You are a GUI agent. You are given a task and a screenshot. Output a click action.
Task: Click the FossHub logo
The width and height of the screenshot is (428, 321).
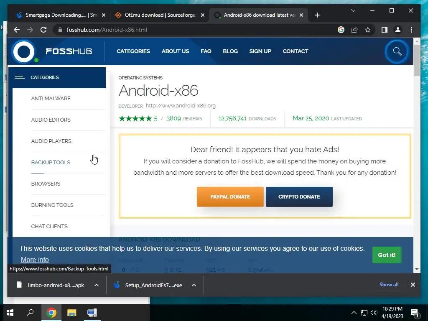click(x=52, y=51)
